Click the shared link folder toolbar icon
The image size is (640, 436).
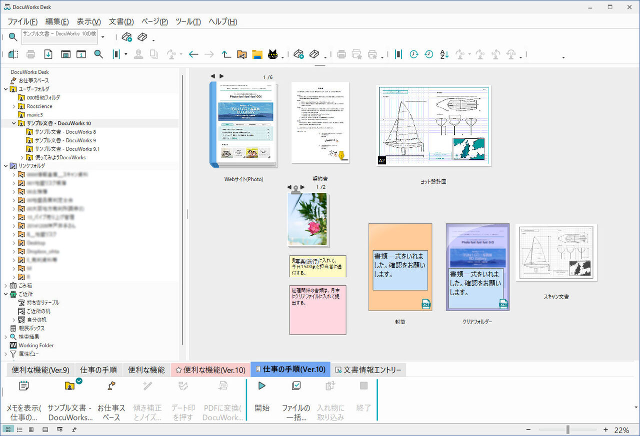coord(242,54)
